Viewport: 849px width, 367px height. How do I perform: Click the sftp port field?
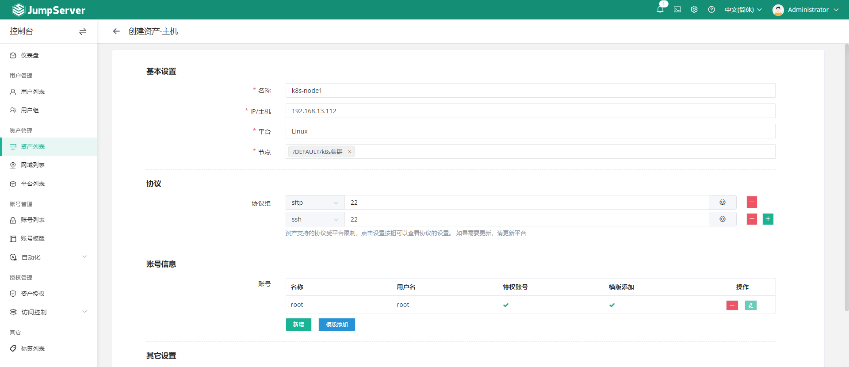pyautogui.click(x=527, y=203)
